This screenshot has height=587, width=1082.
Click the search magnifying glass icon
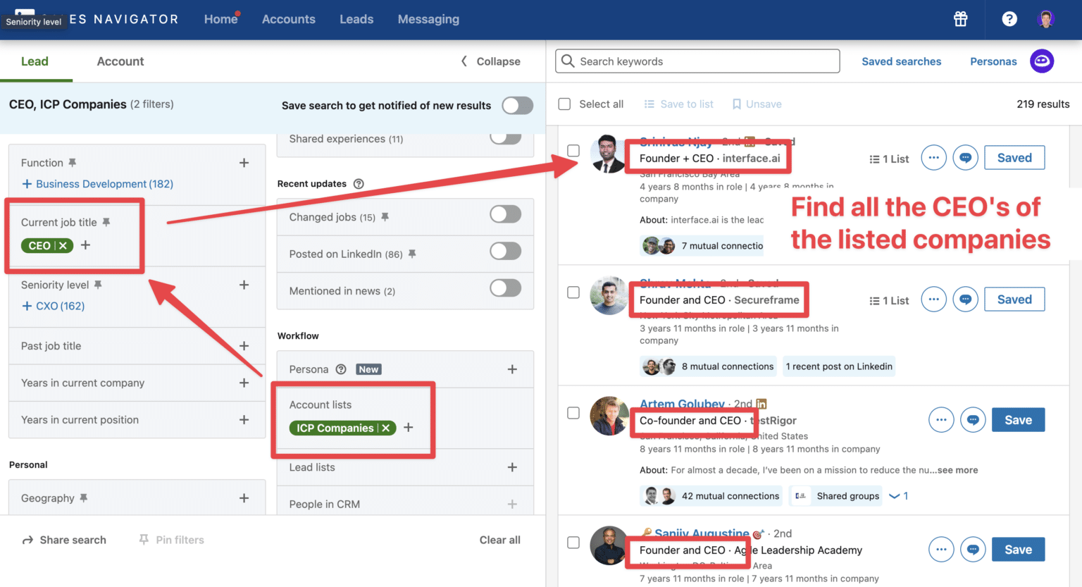(568, 61)
